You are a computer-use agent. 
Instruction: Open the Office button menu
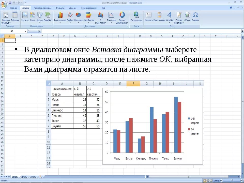tap(3, 4)
